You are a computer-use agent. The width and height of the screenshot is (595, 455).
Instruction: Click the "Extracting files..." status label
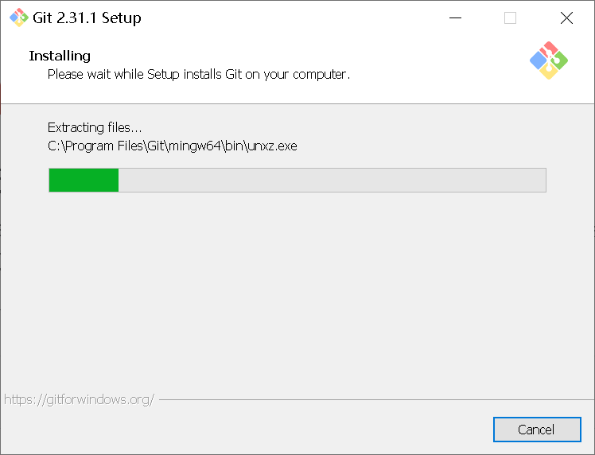coord(95,127)
